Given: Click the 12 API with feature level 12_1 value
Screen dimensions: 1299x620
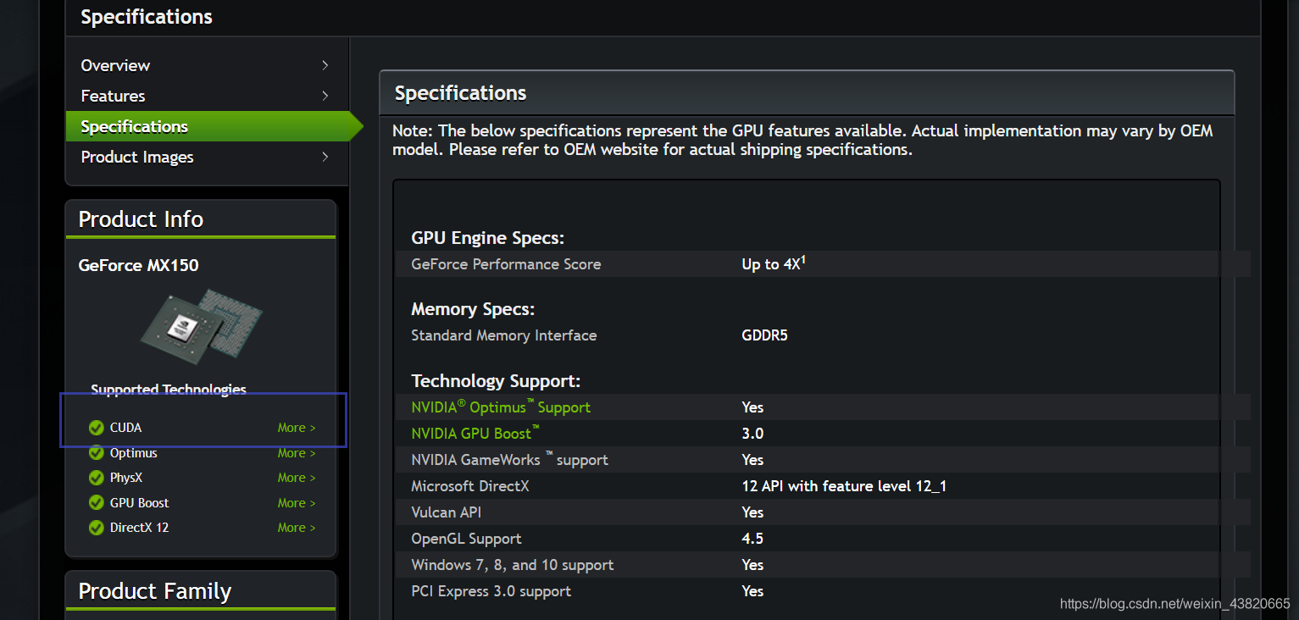Looking at the screenshot, I should click(844, 486).
